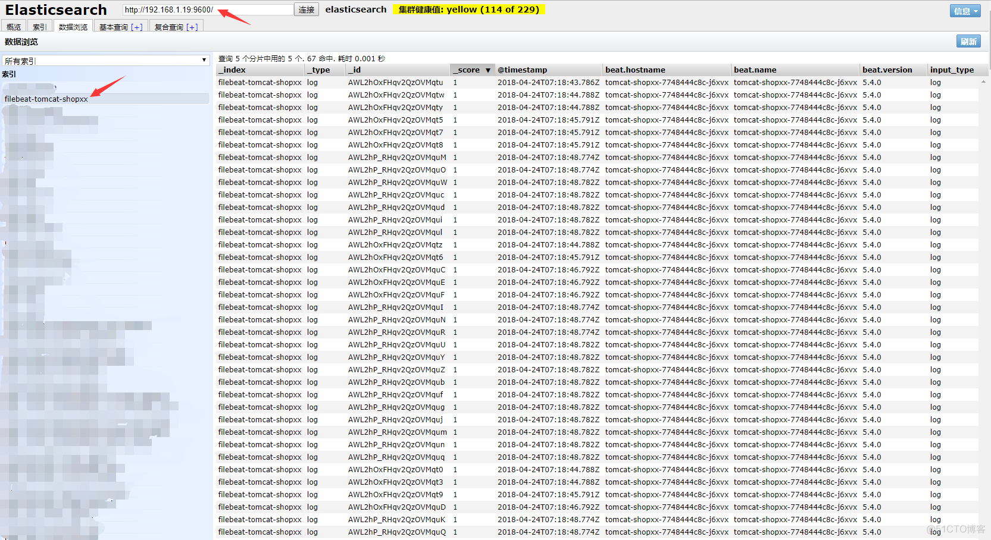The image size is (991, 540).
Task: Click the cluster health yellow status label
Action: [469, 10]
